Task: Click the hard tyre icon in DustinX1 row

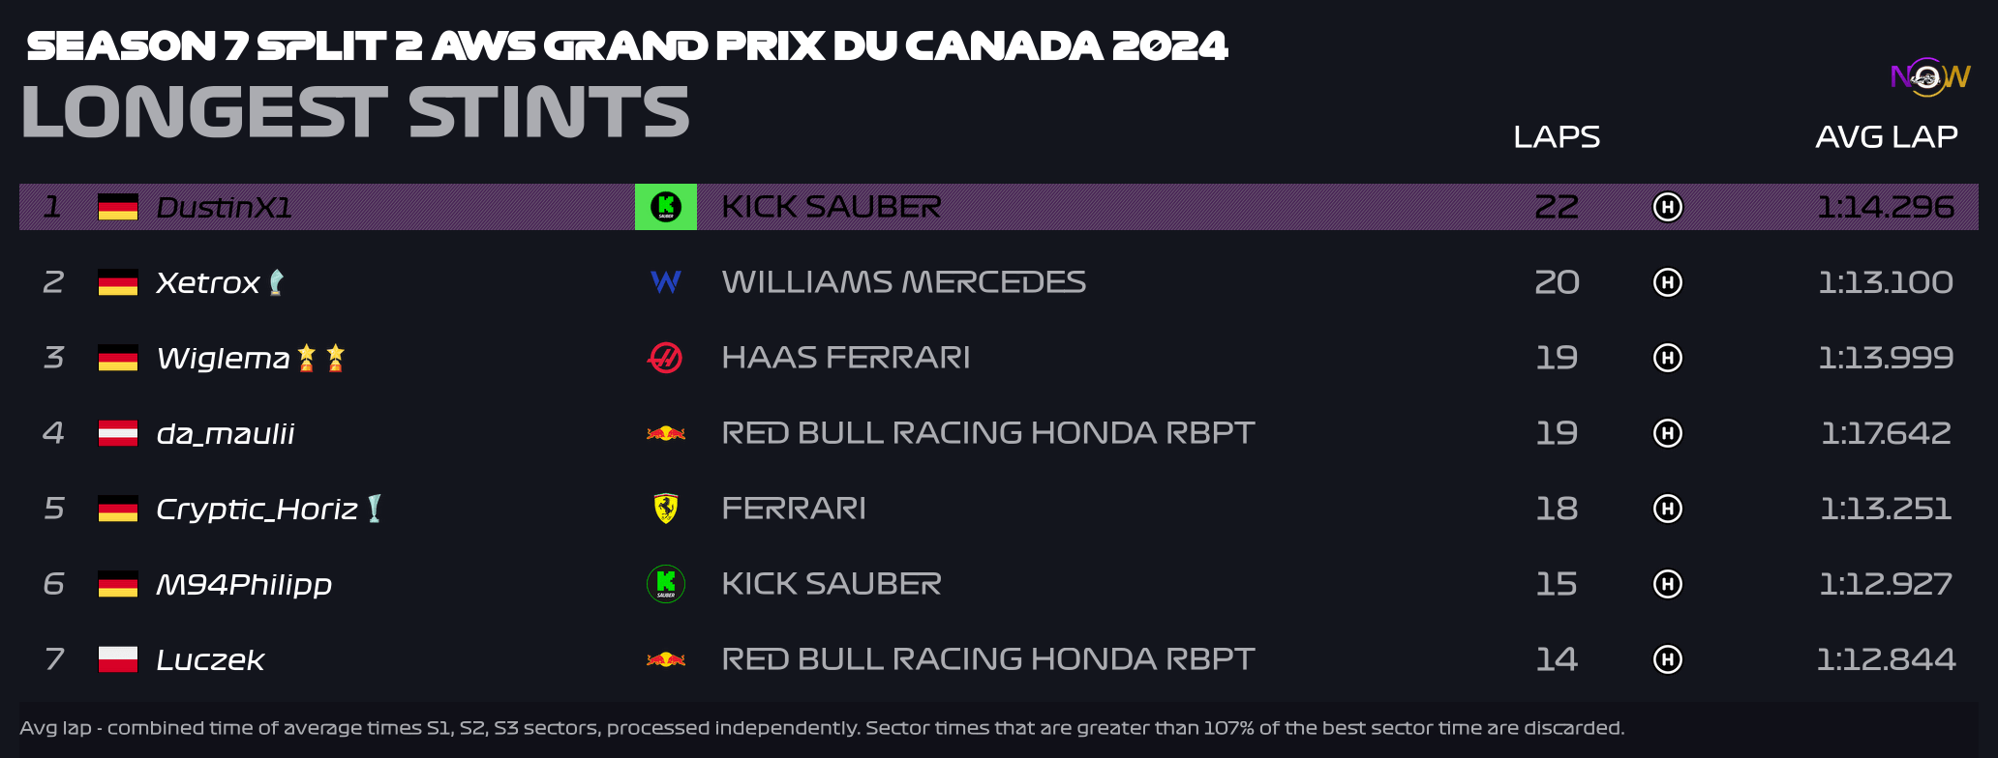Action: tap(1667, 207)
